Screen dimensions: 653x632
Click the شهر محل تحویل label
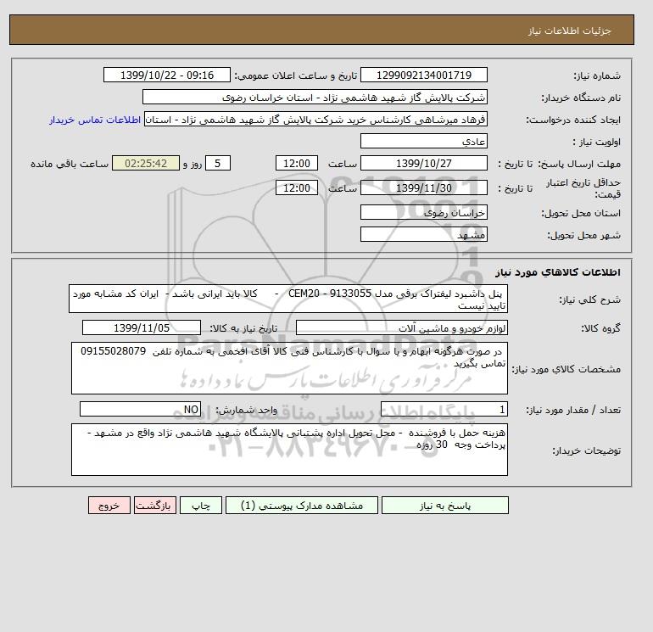coord(583,235)
